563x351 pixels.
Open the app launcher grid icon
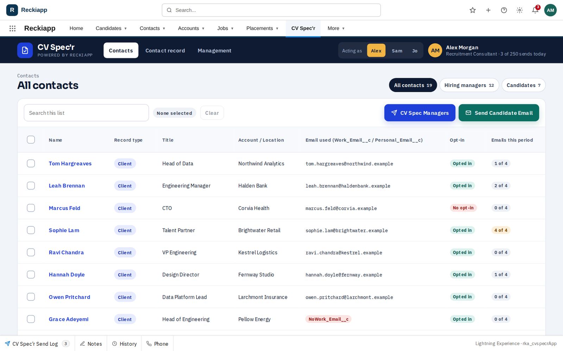coord(12,28)
